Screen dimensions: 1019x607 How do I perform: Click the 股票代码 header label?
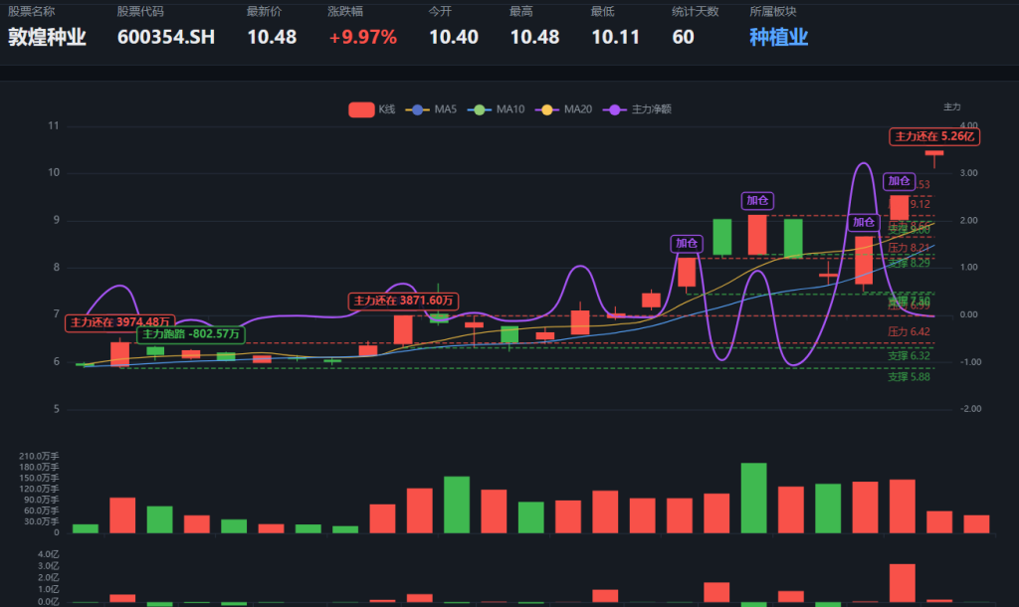tap(140, 12)
